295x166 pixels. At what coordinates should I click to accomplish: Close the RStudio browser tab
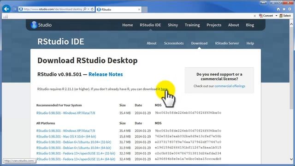139,9
